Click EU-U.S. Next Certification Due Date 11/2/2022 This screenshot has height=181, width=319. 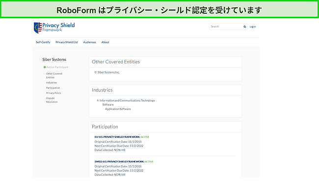119,146
